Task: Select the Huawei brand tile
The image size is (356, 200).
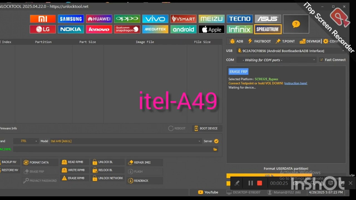Action: click(x=99, y=19)
